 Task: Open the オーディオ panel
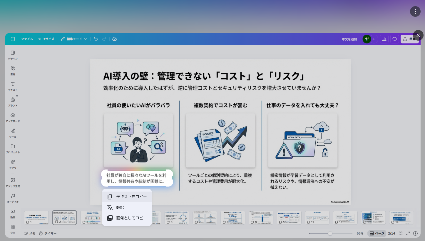point(13,197)
